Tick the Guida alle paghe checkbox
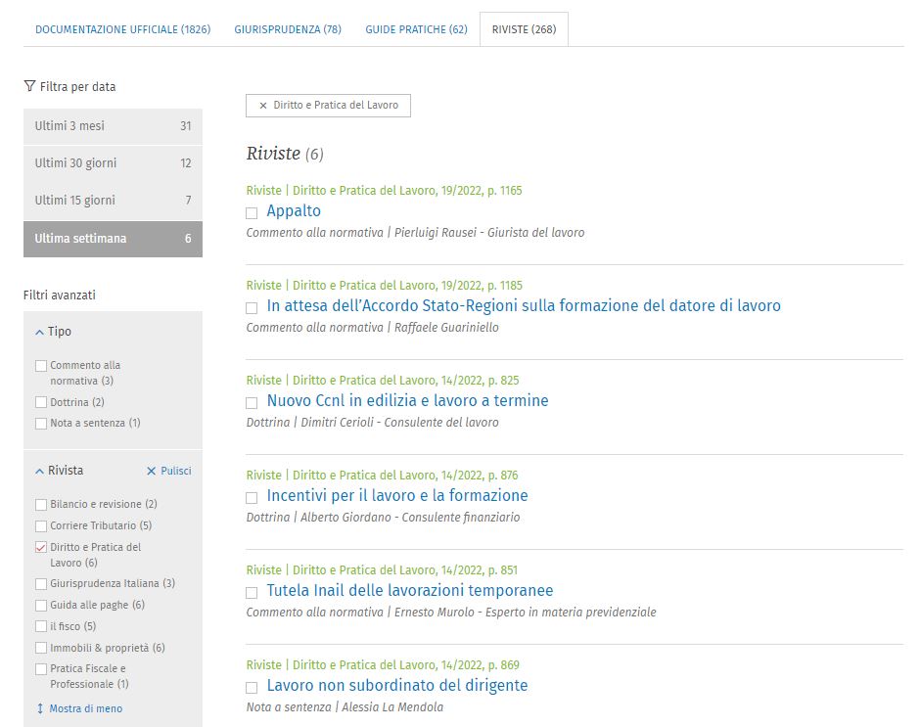 tap(41, 606)
